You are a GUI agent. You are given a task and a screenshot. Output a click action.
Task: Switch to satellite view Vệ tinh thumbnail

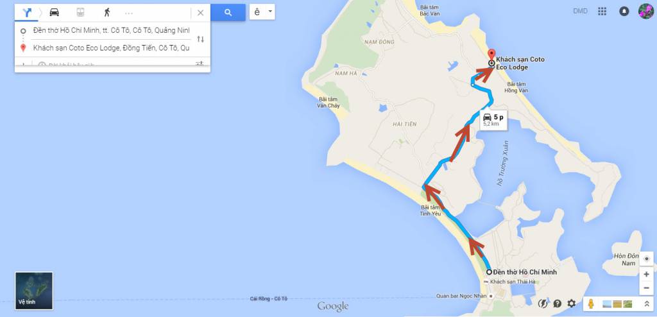34,291
